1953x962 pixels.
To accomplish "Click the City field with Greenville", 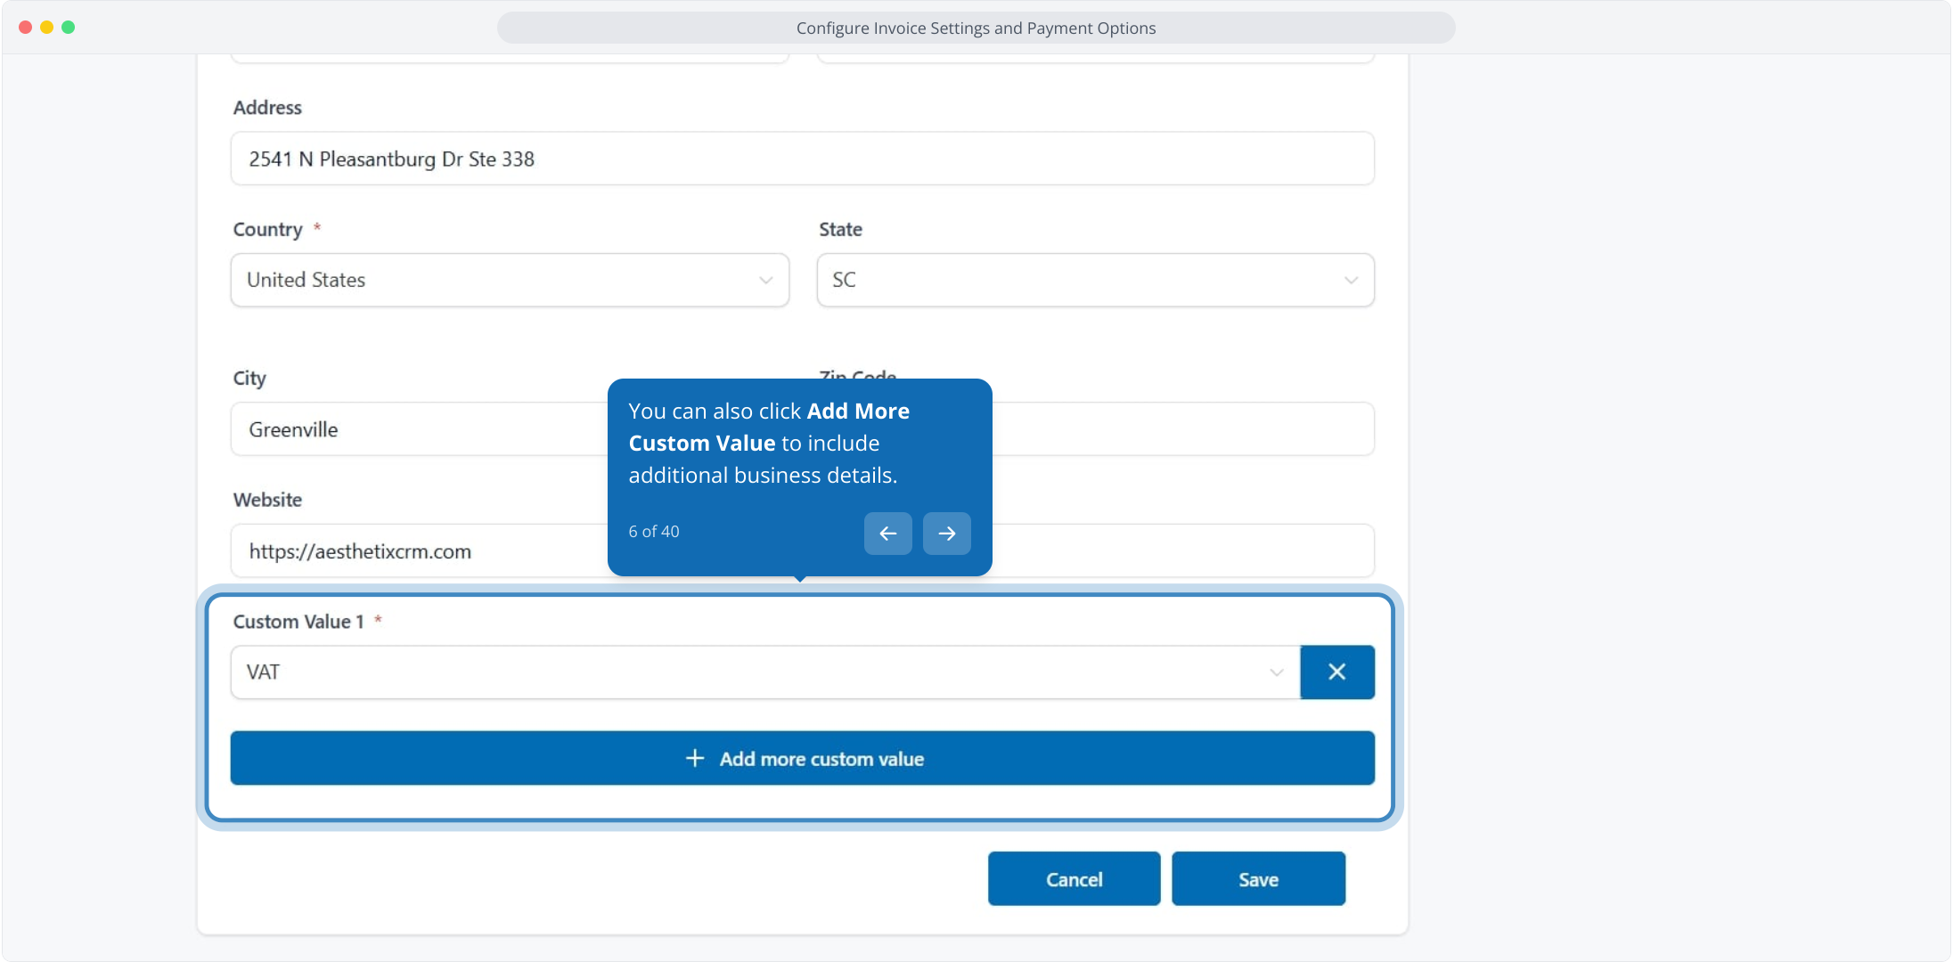I will point(419,429).
